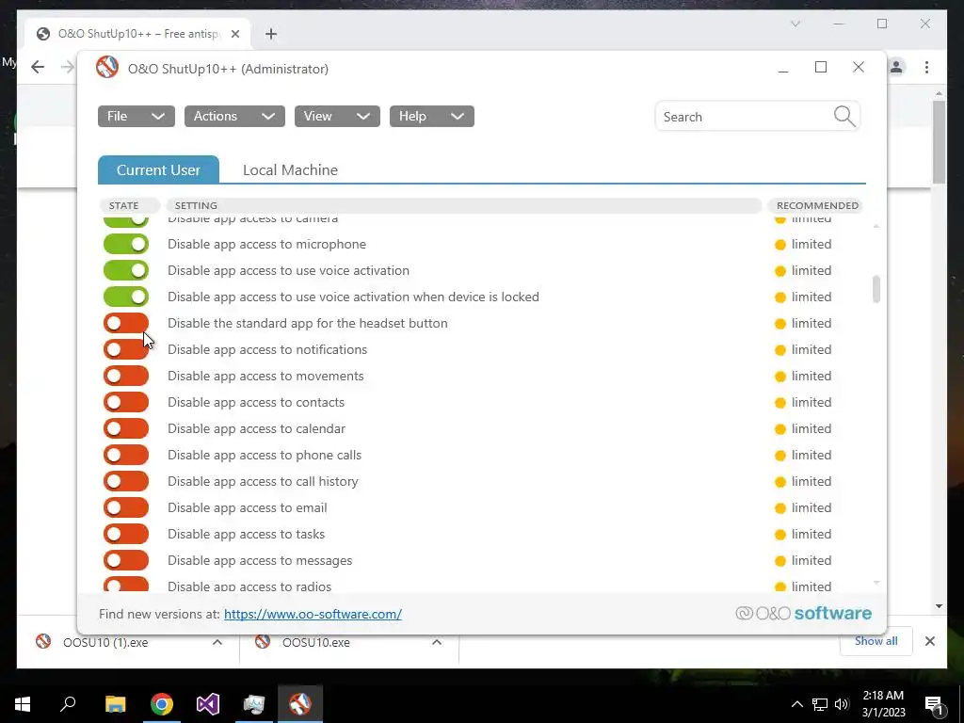Click 'limited' label for calendar row
Viewport: 964px width, 723px height.
[x=811, y=428]
